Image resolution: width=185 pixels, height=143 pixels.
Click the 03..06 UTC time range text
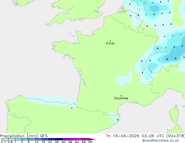(x=153, y=136)
